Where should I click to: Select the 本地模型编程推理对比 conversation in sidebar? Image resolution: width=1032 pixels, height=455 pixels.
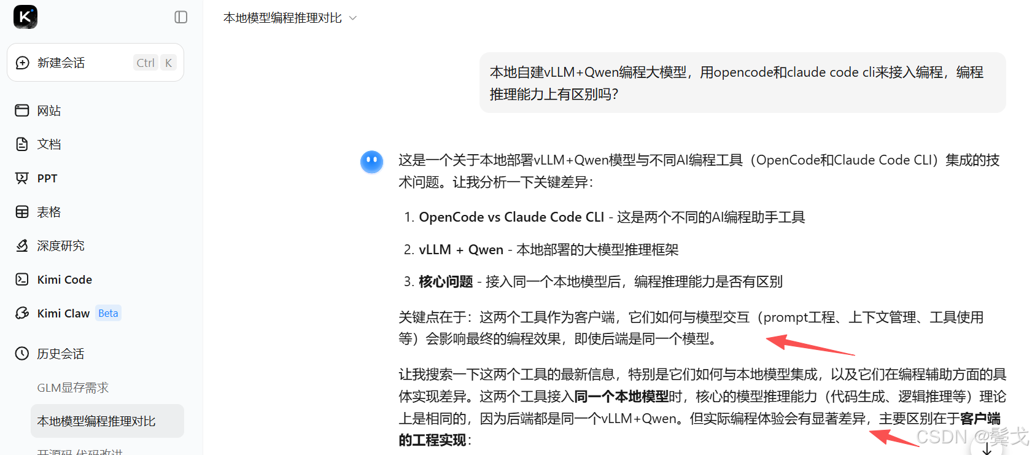click(x=107, y=421)
